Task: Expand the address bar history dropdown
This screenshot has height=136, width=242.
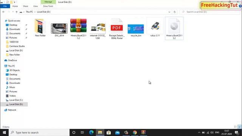Action: [x=169, y=12]
